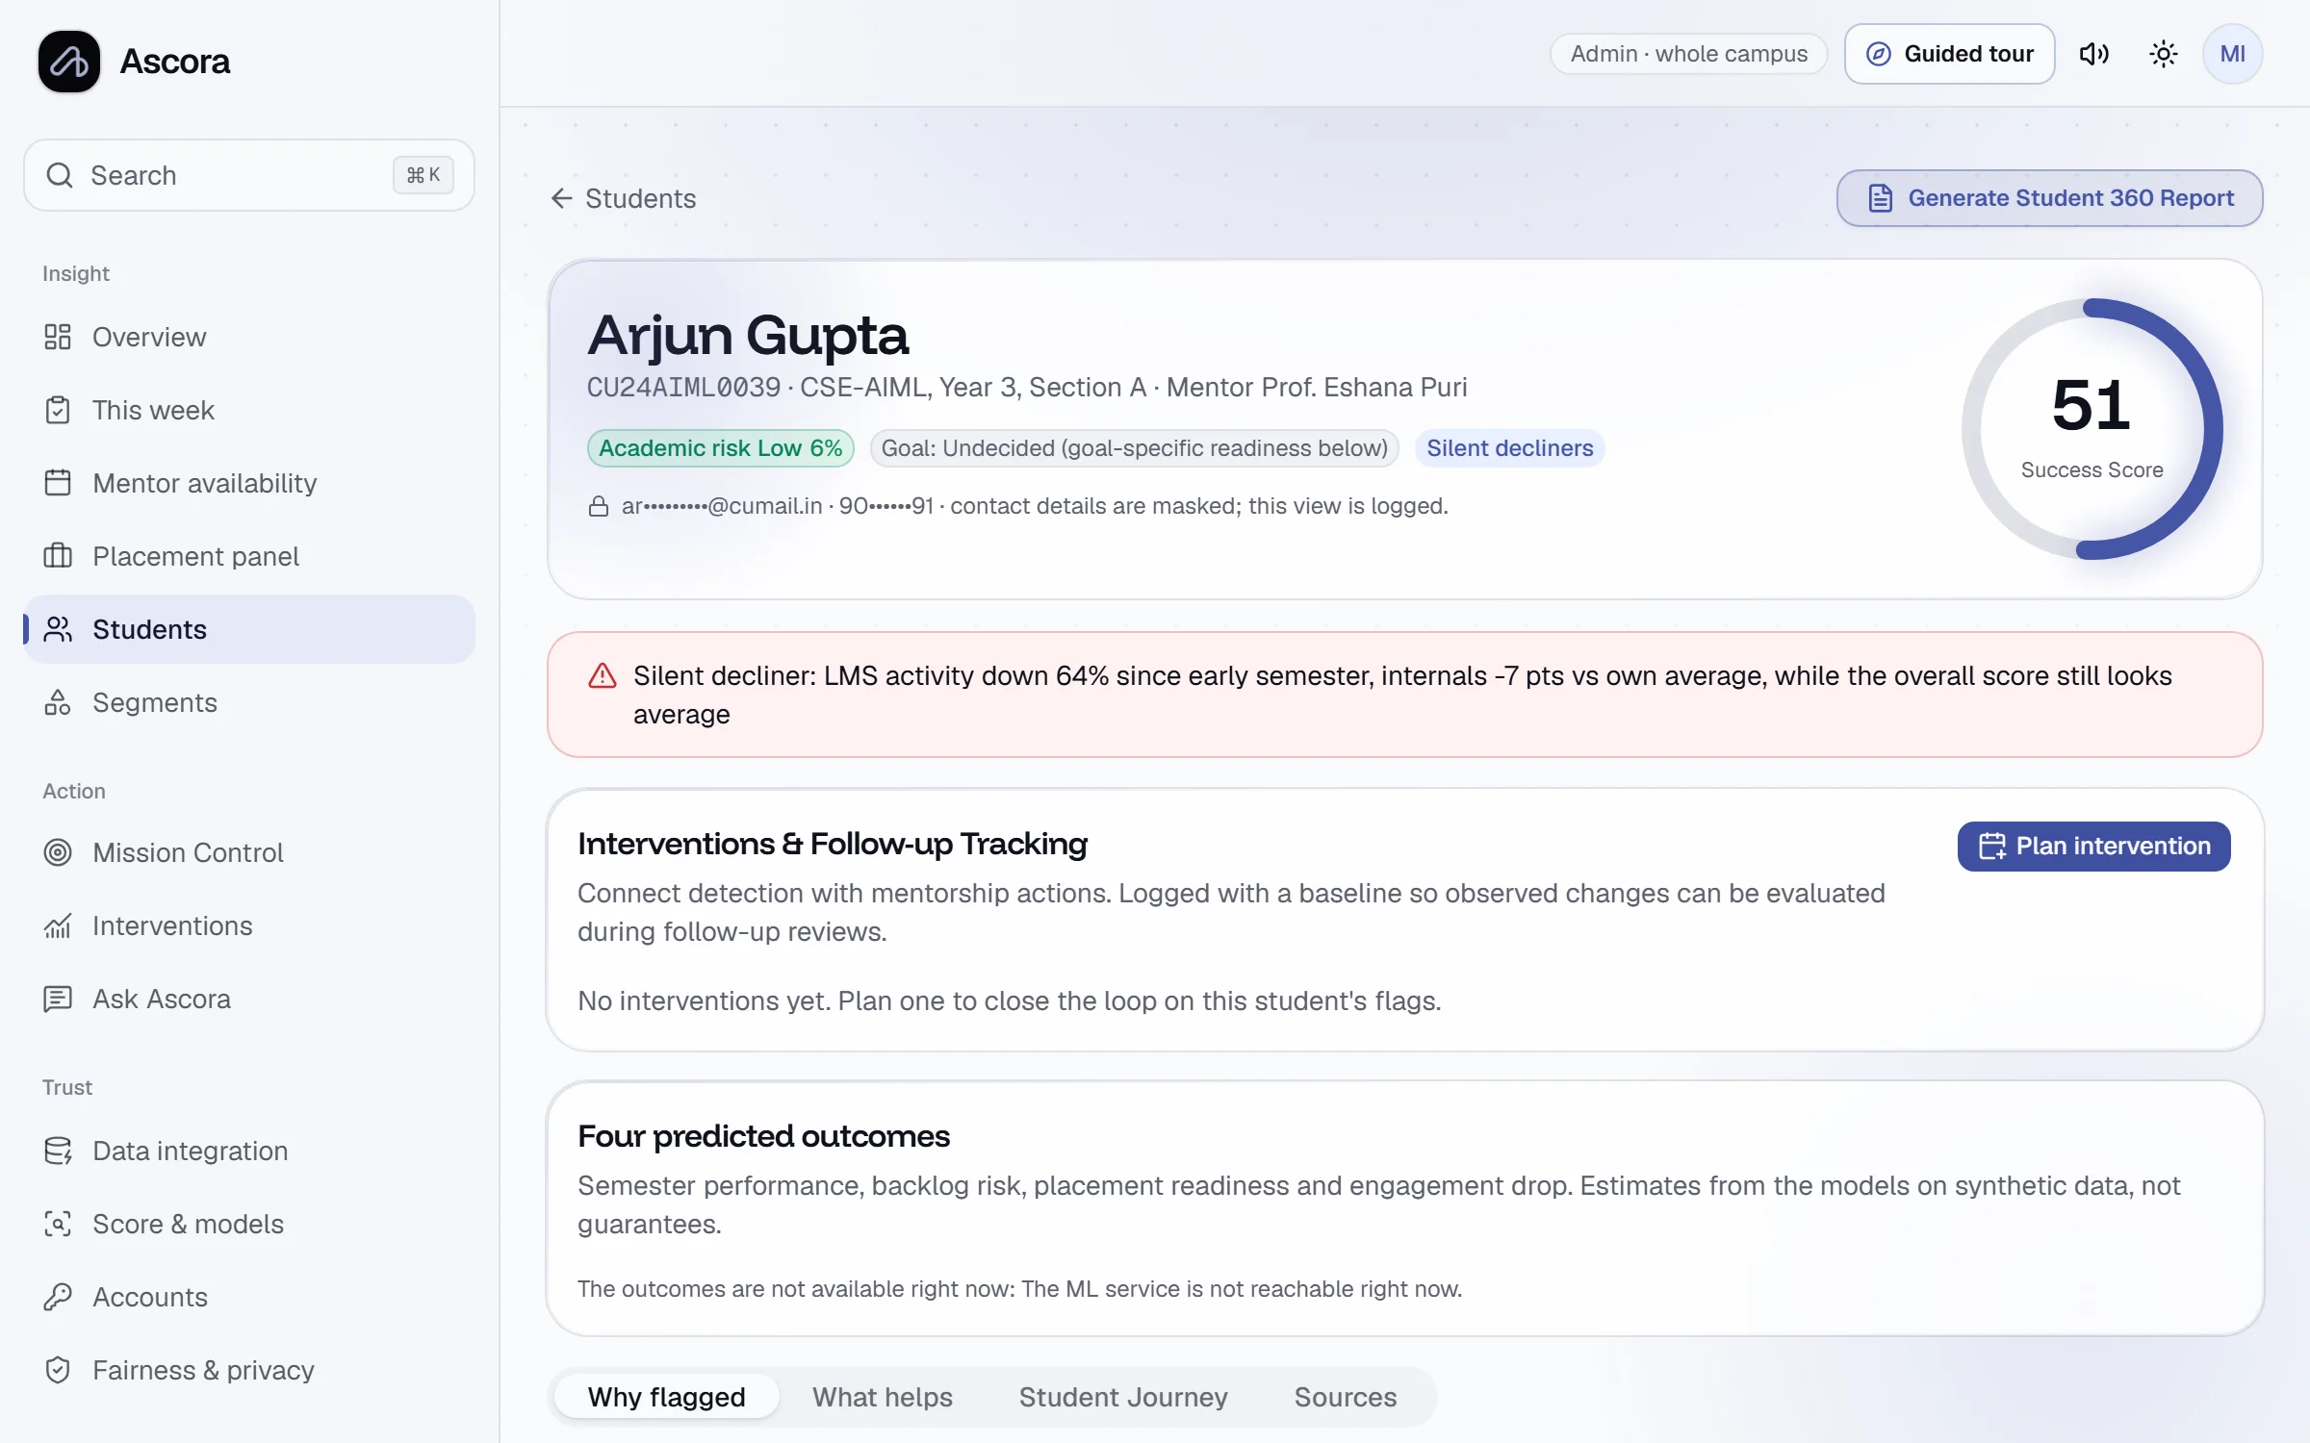Go to Interventions in sidebar
Screen dimensions: 2310x1443
[249, 925]
